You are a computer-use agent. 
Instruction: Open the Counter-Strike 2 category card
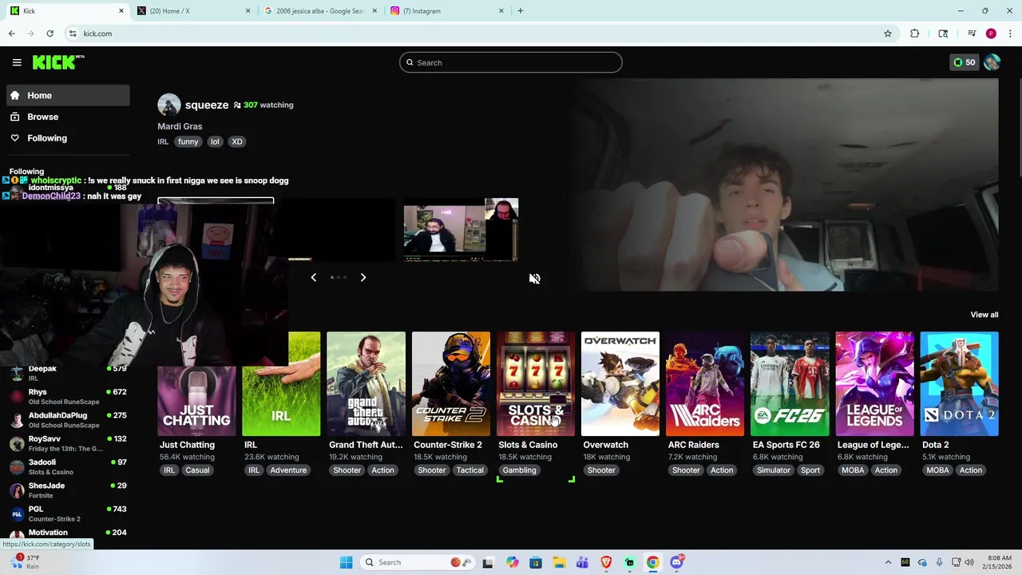click(451, 384)
